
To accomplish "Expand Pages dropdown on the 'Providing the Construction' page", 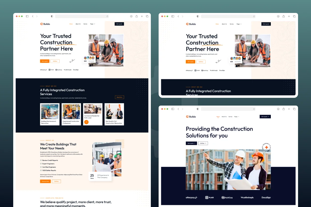I will coord(236,117).
